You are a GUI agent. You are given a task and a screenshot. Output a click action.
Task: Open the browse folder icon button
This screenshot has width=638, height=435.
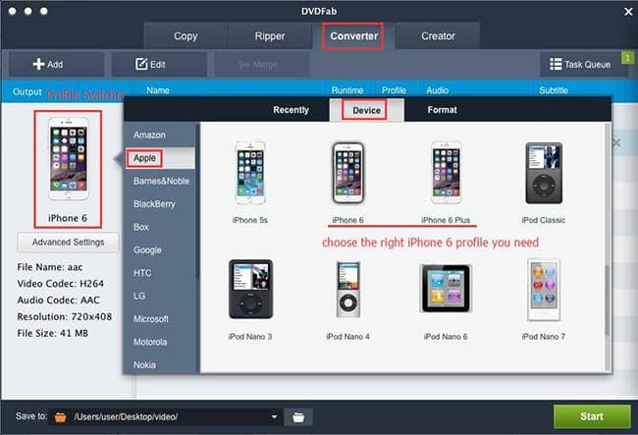[298, 417]
